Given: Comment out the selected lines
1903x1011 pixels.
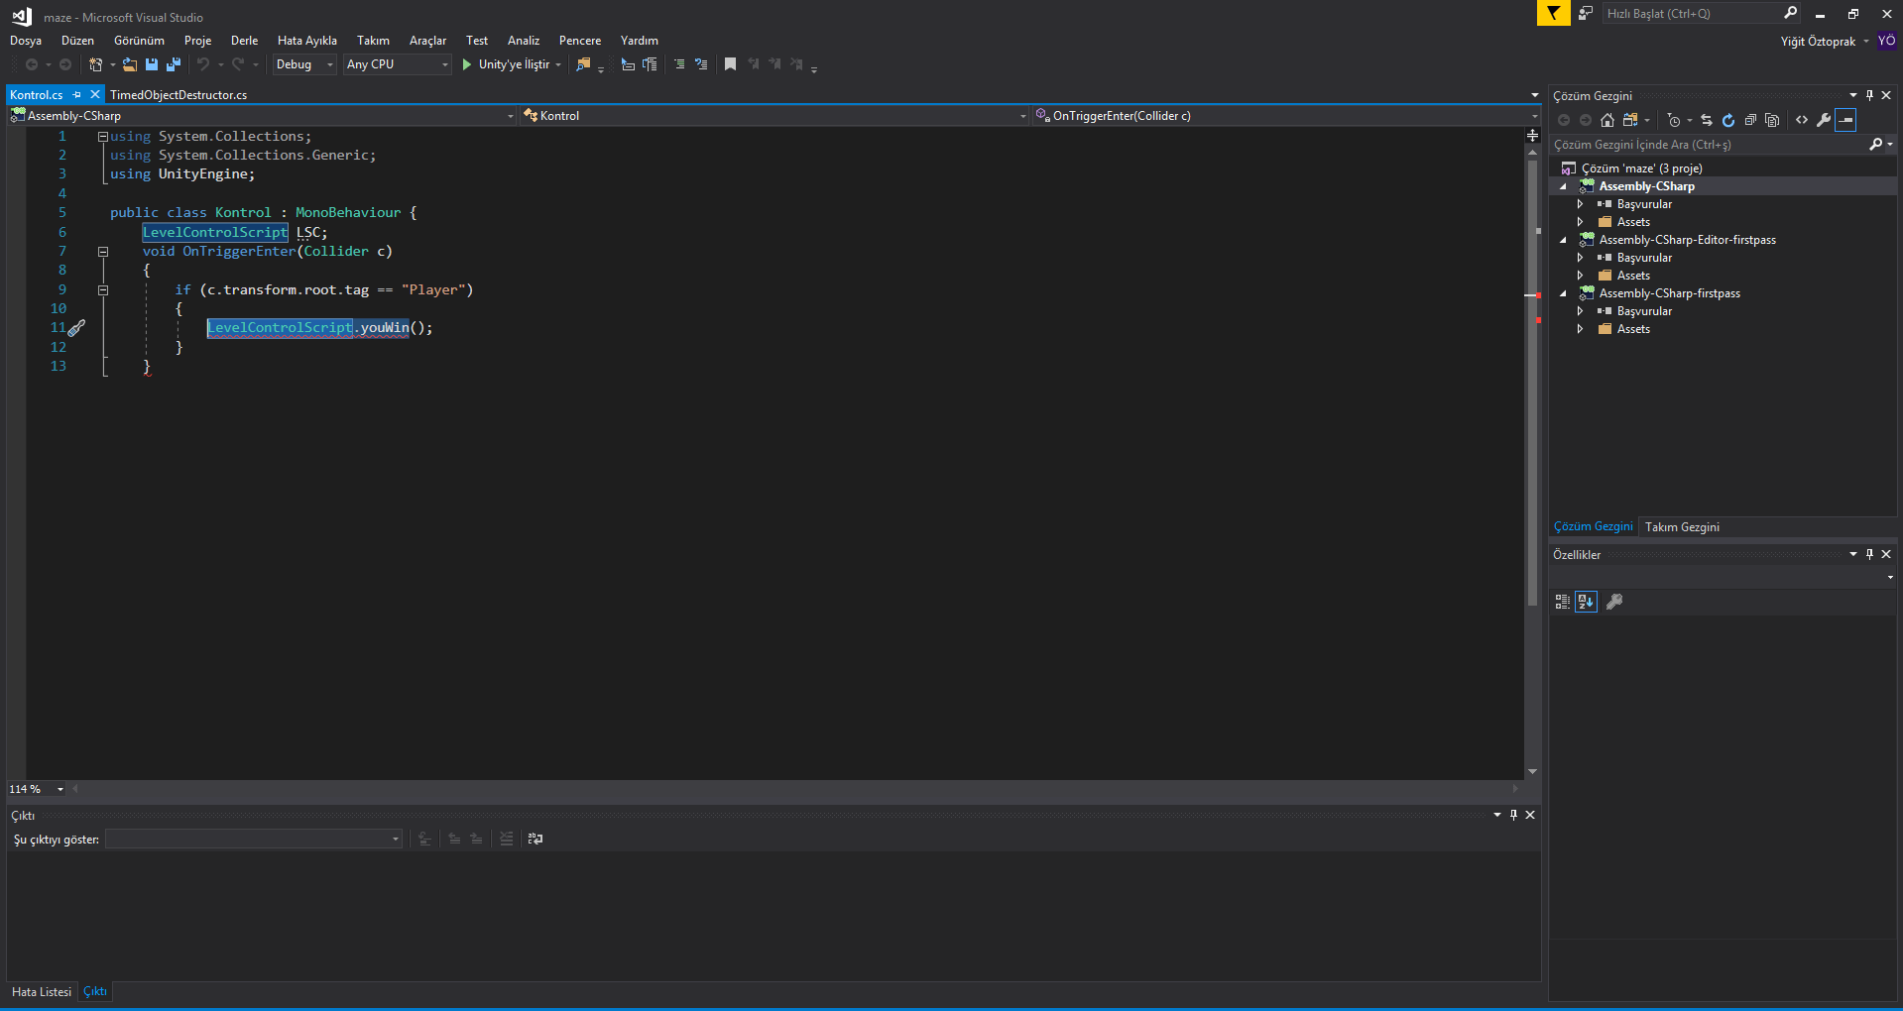Looking at the screenshot, I should point(679,64).
